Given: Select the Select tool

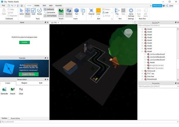Looking at the screenshot, I should (x=21, y=11).
